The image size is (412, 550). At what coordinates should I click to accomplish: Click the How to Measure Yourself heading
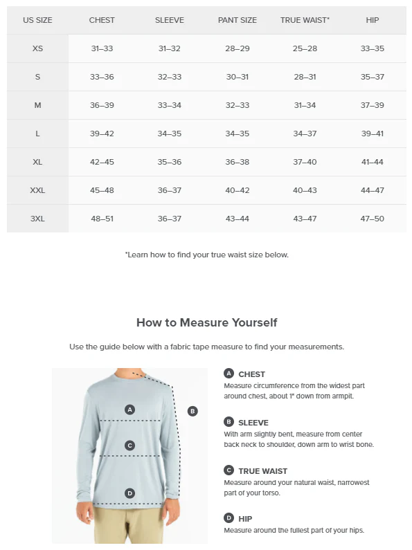click(207, 322)
